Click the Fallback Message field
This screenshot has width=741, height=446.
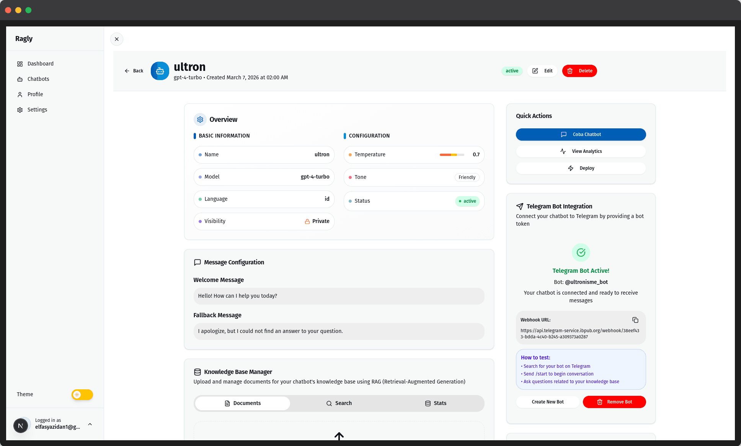coord(339,331)
